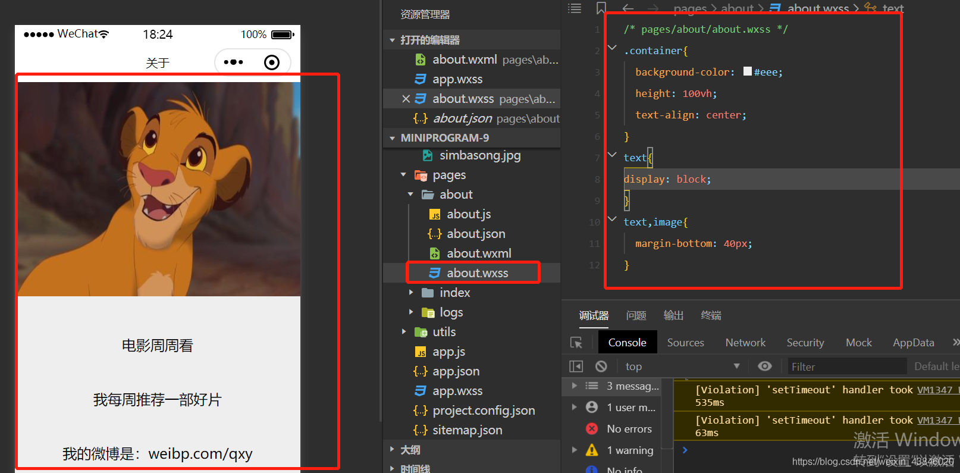Expand the 大纲 outline section

[x=392, y=449]
